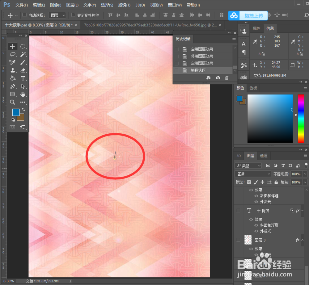Open the 滤镜(T) menu
Viewport: 309px width, 285px height.
pos(124,5)
